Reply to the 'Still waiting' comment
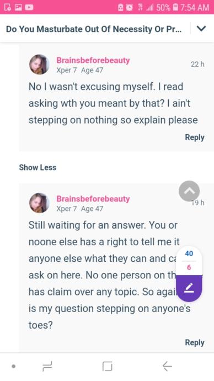This screenshot has width=214, height=381. [x=195, y=342]
